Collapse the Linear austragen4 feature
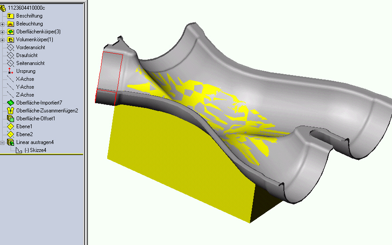Image resolution: width=392 pixels, height=245 pixels. 3,143
